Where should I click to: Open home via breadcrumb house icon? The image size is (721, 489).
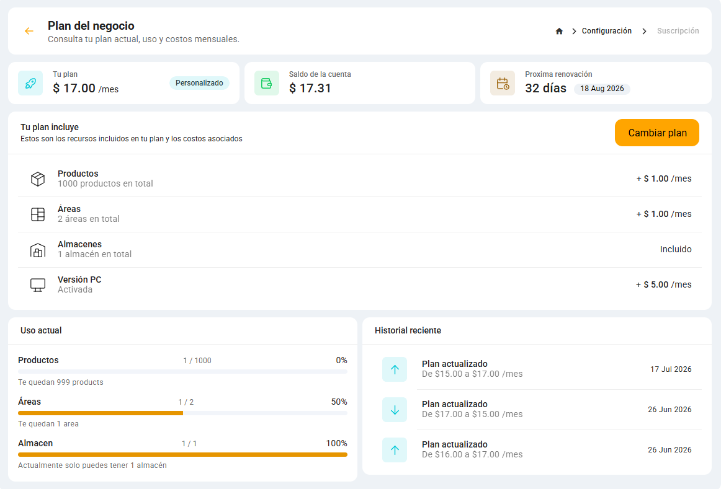pos(559,31)
